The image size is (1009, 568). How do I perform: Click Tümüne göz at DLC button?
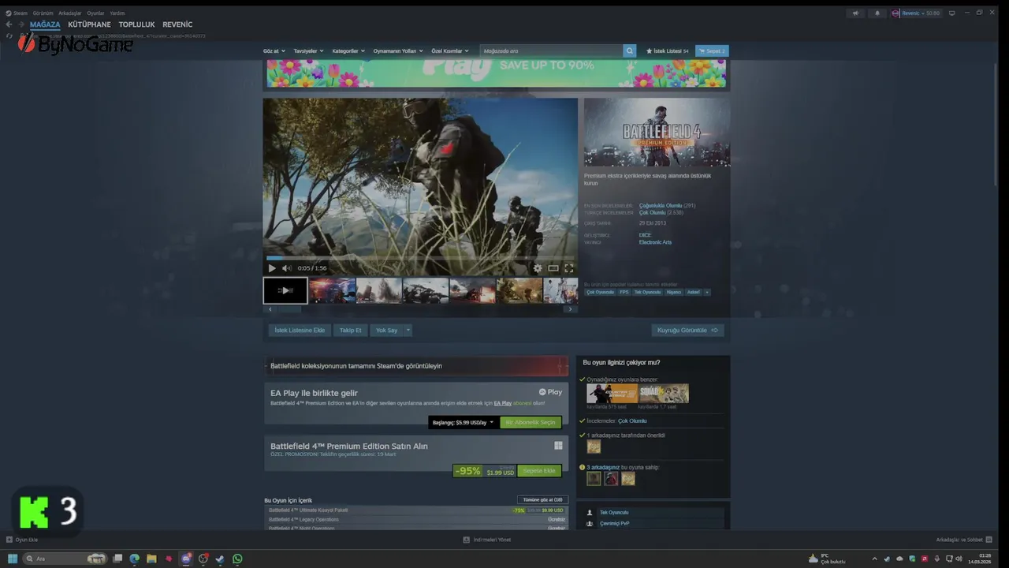coord(542,499)
